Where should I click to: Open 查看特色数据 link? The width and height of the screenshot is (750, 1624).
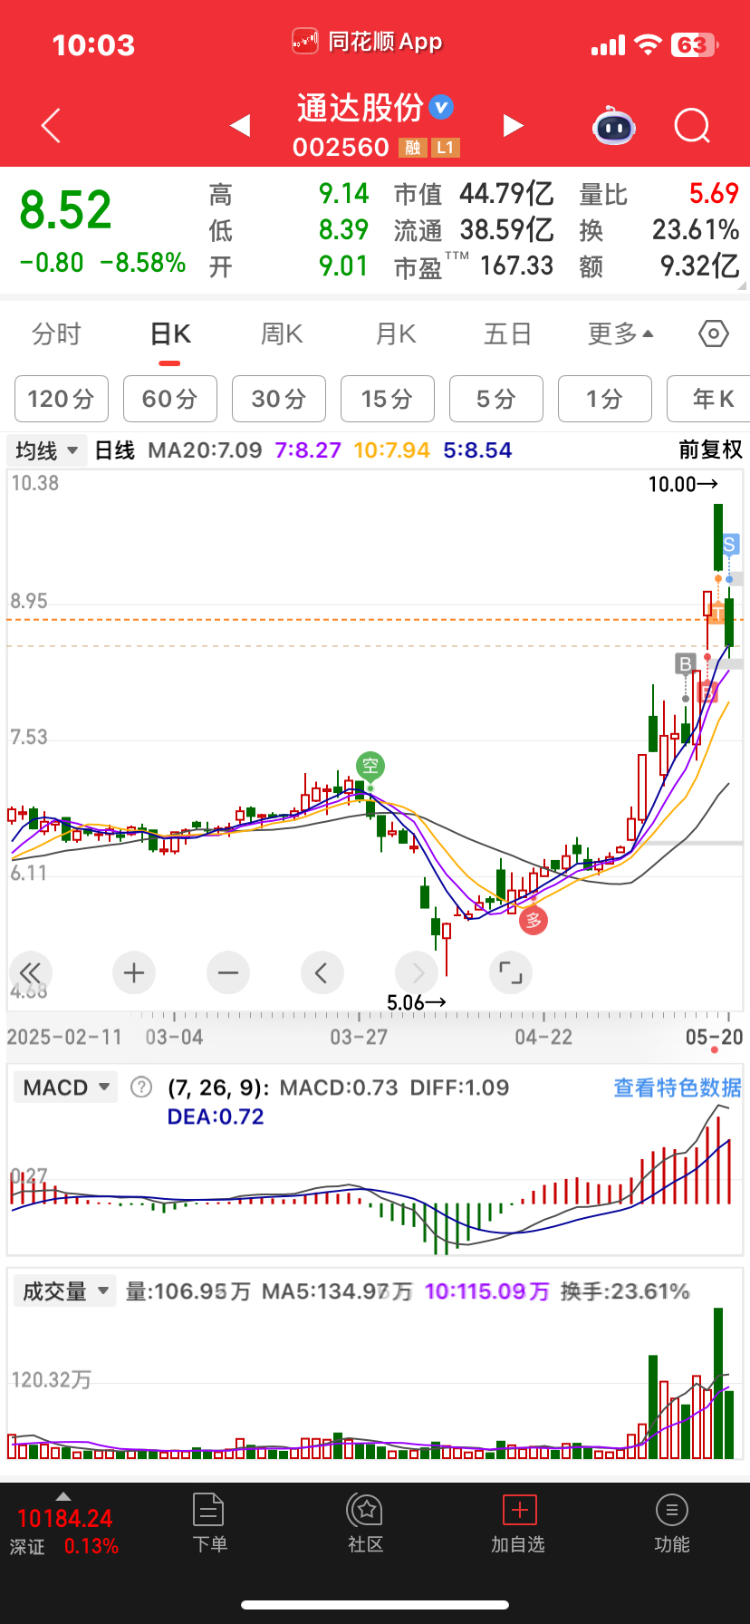click(678, 1087)
